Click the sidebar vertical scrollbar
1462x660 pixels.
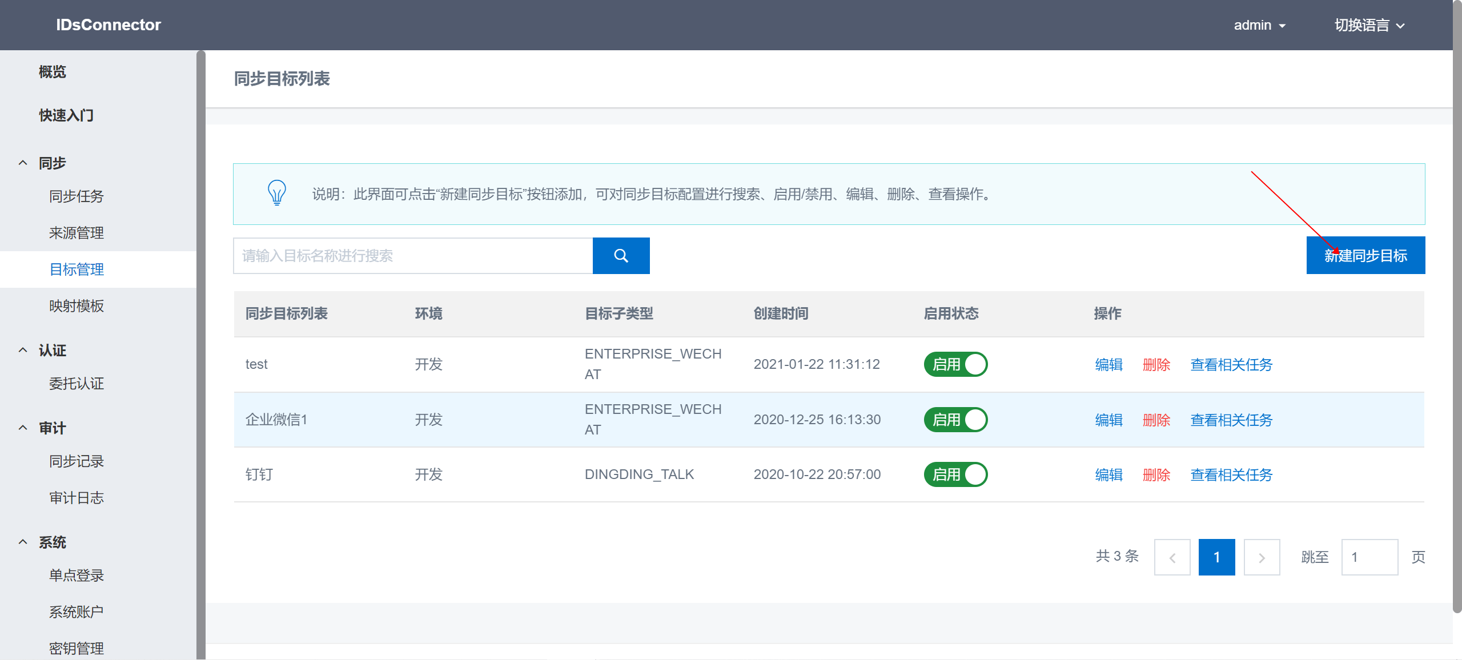[200, 354]
